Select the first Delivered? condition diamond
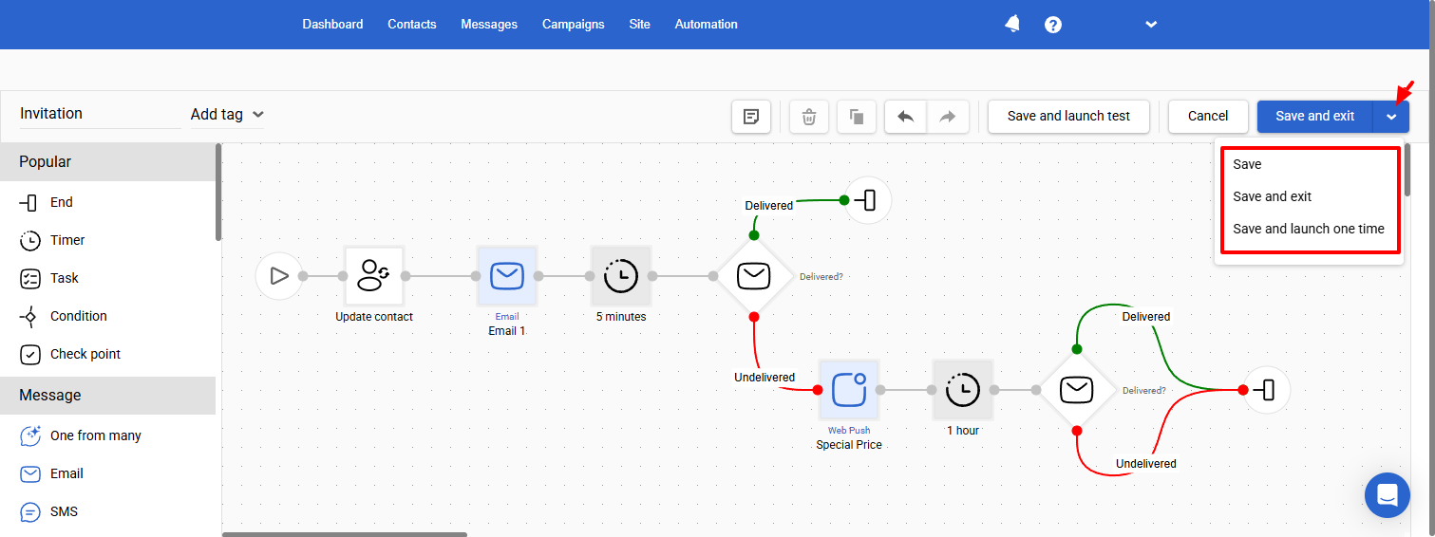Screen dimensions: 1435x537 (x=754, y=276)
